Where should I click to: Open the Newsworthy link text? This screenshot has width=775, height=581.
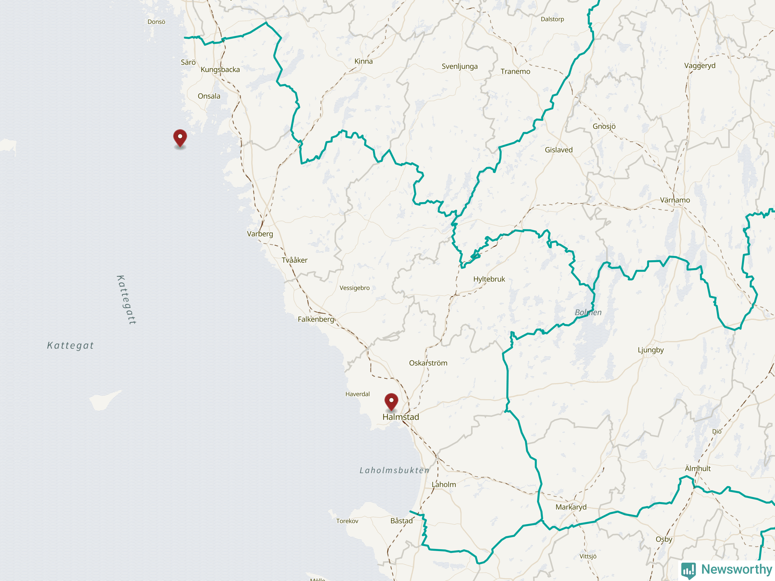point(737,569)
